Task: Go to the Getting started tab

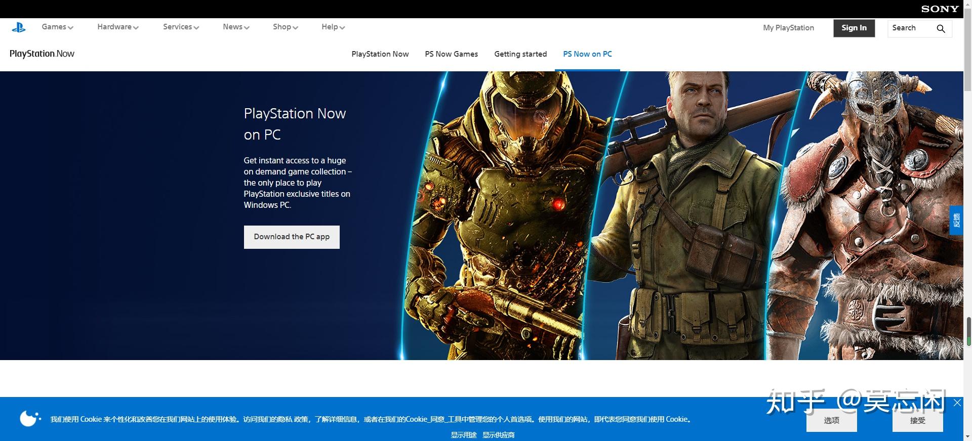Action: coord(520,54)
